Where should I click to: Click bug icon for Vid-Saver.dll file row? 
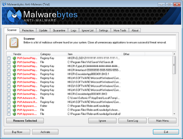(x=14, y=62)
